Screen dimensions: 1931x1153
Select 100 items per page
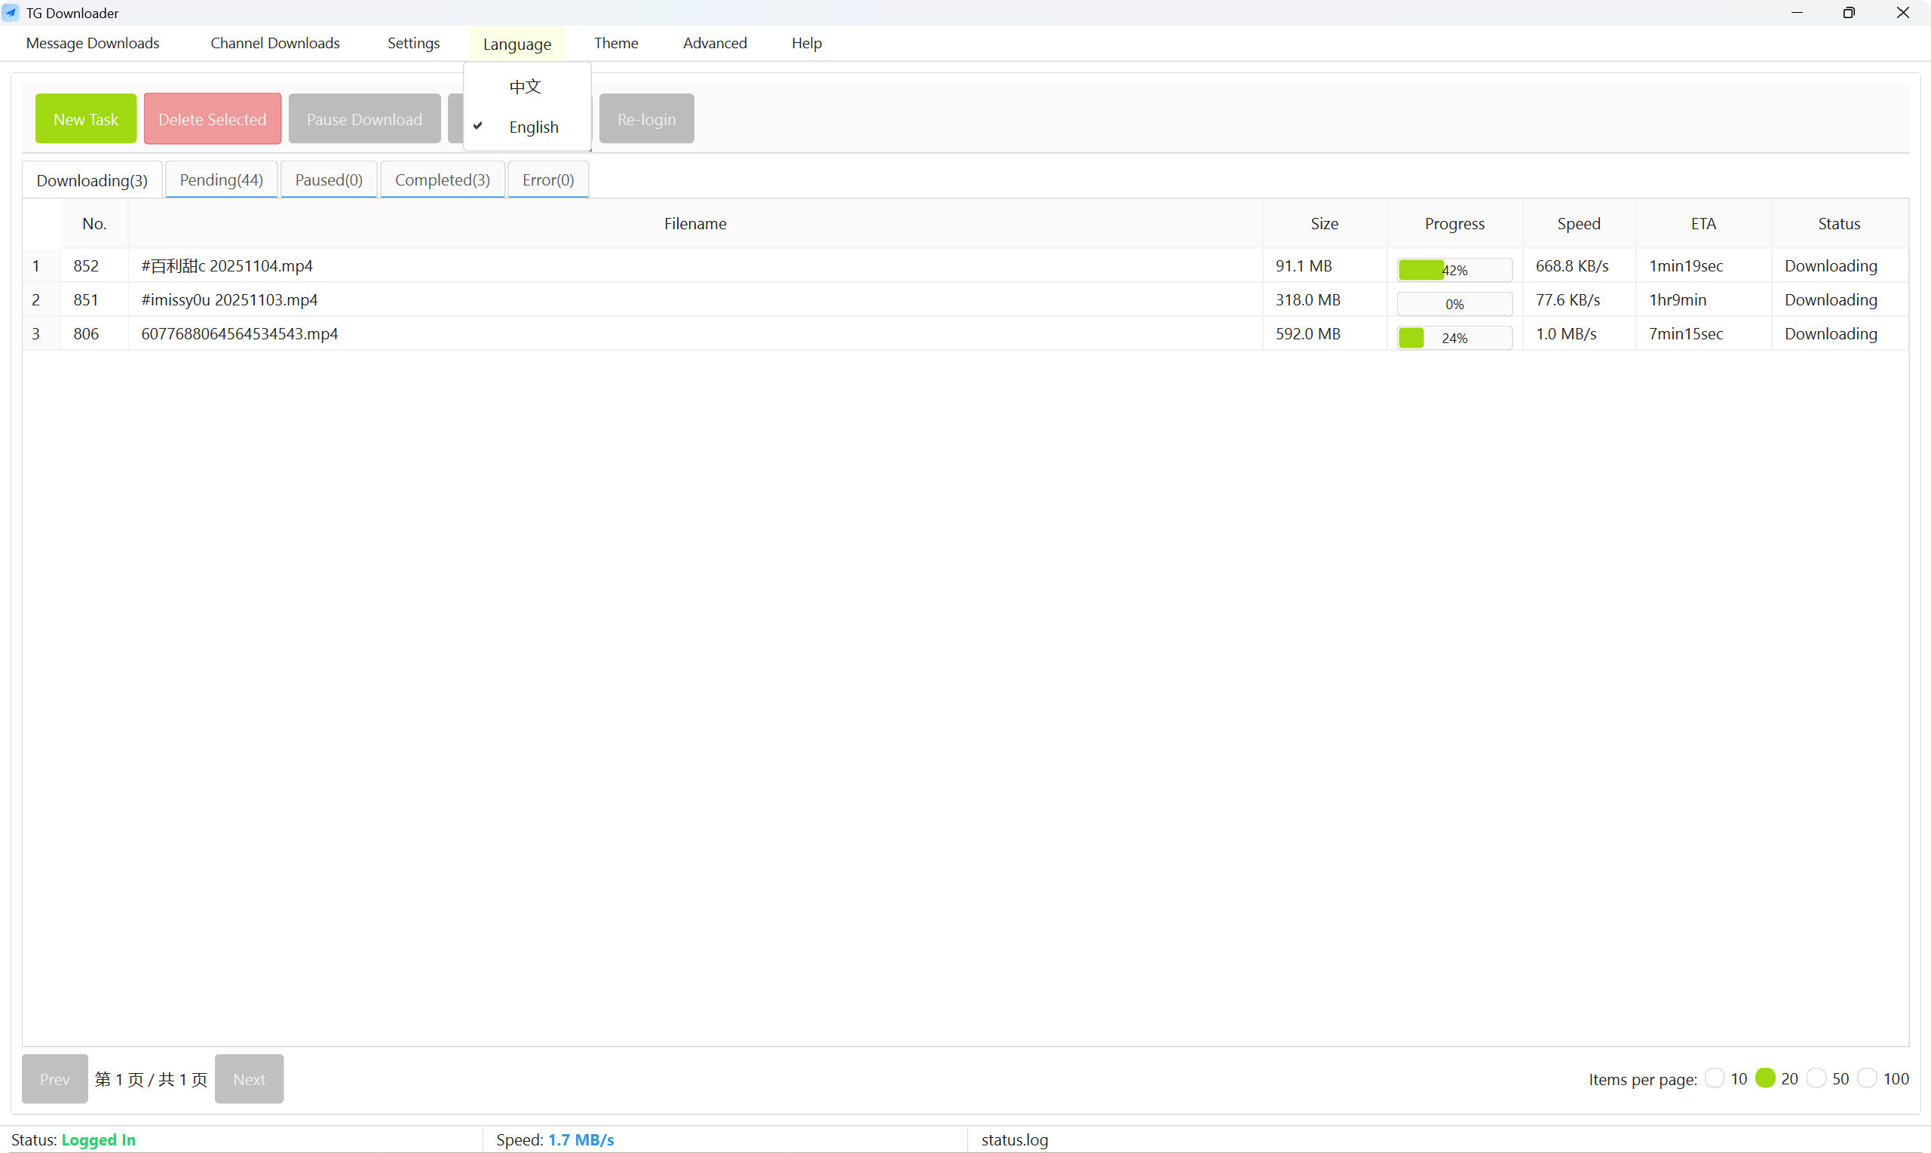pos(1868,1078)
